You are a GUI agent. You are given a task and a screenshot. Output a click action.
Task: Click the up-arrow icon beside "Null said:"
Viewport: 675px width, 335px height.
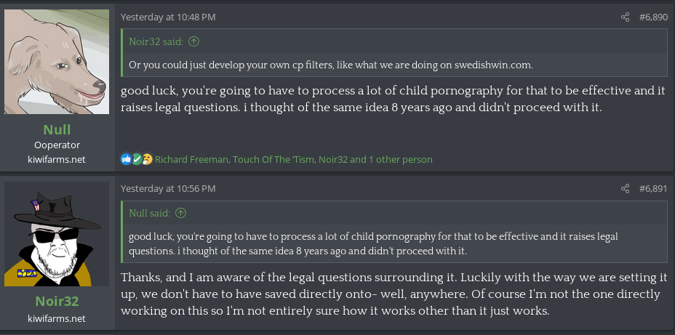[181, 213]
